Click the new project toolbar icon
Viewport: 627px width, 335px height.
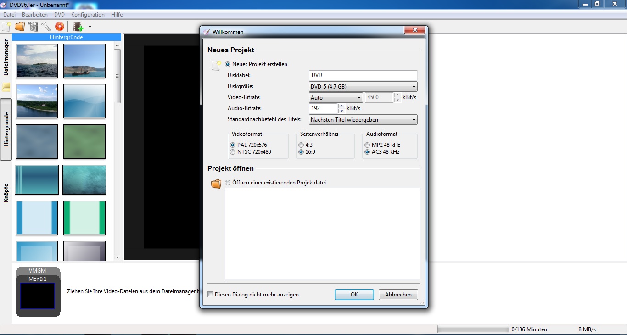[6, 27]
